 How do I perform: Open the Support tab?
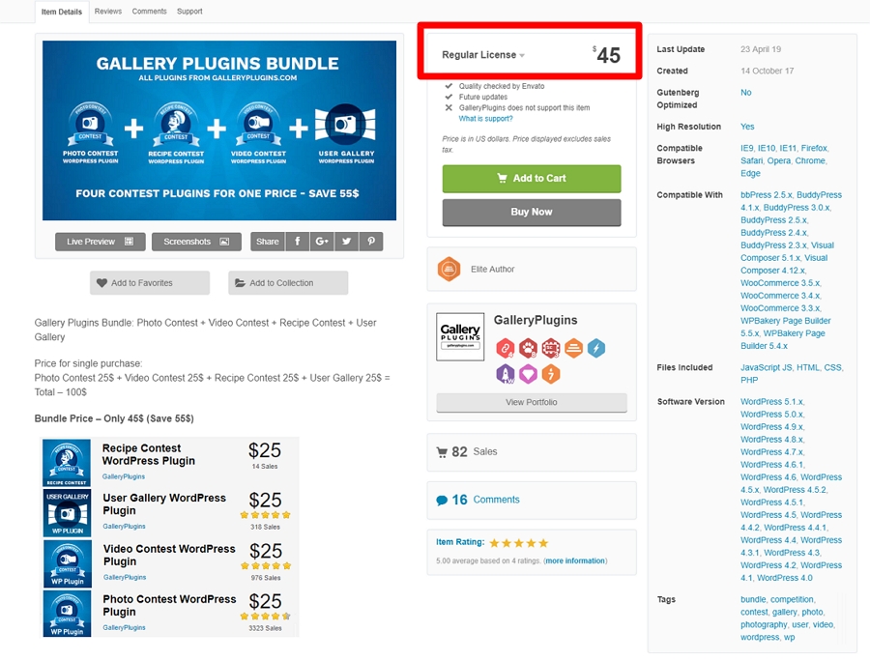click(x=189, y=12)
